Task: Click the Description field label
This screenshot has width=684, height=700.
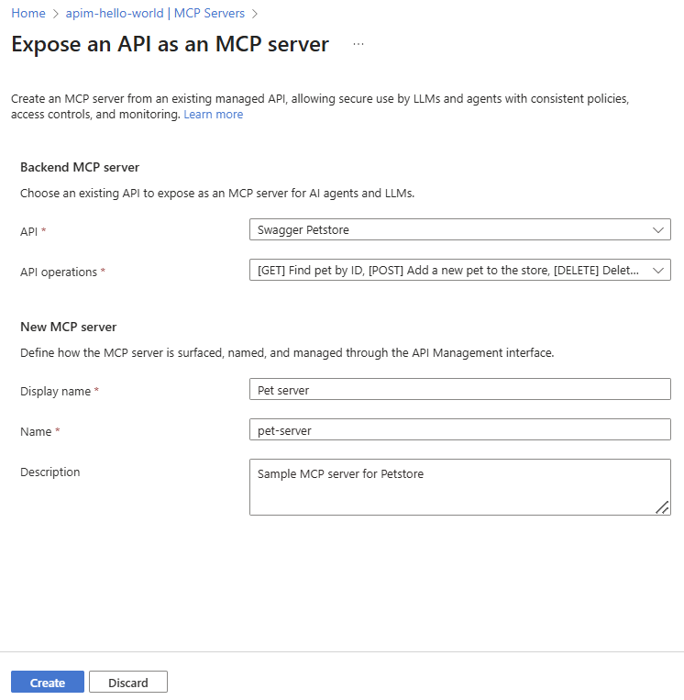Action: tap(50, 472)
